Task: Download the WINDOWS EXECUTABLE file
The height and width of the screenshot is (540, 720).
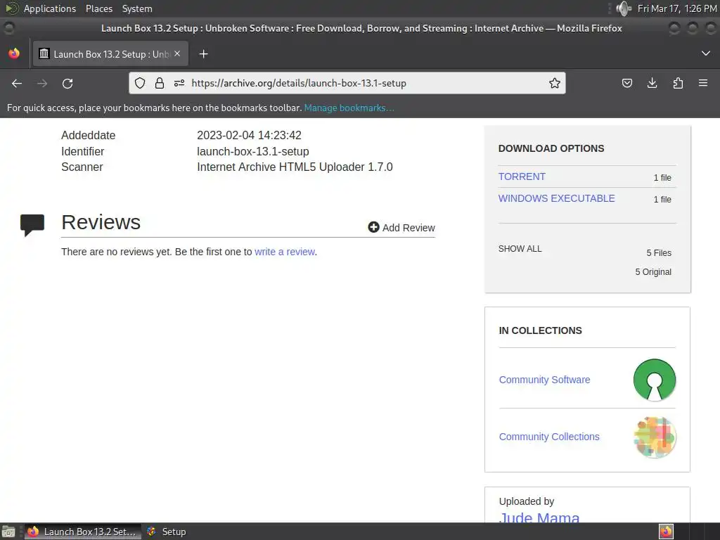Action: pos(557,198)
